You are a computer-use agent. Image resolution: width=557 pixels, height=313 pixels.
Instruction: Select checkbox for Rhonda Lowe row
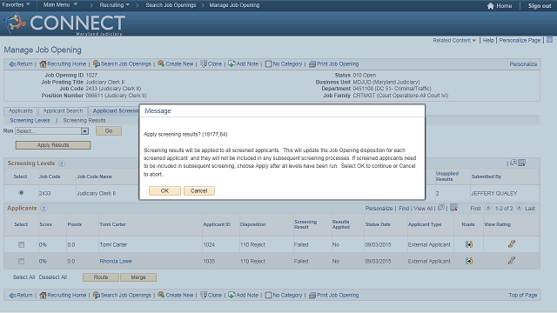(x=21, y=261)
